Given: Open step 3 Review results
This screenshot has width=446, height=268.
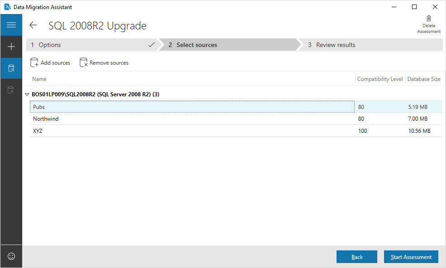Looking at the screenshot, I should (370, 45).
